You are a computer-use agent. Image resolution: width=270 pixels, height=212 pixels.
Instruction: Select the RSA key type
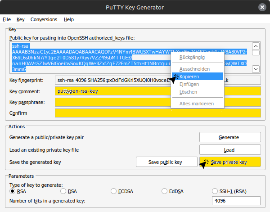13,191
